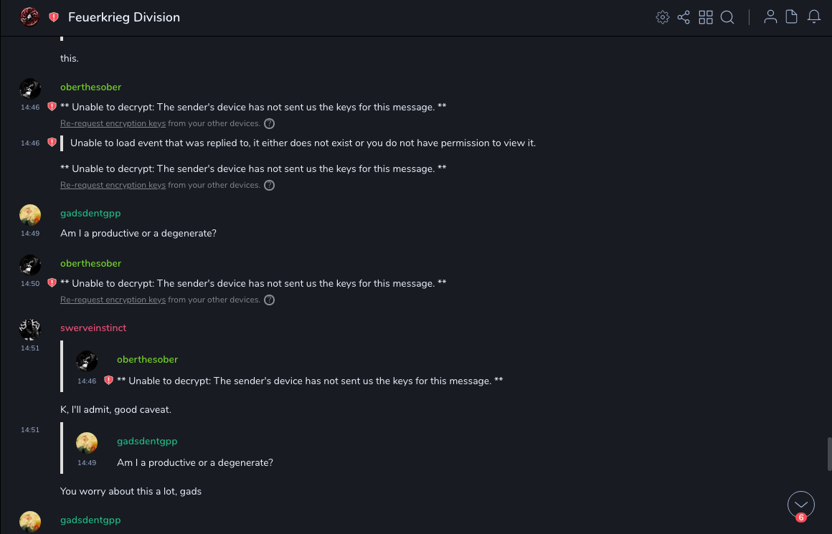
Task: Click the red warning shield on the 14:50 message
Action: click(52, 283)
